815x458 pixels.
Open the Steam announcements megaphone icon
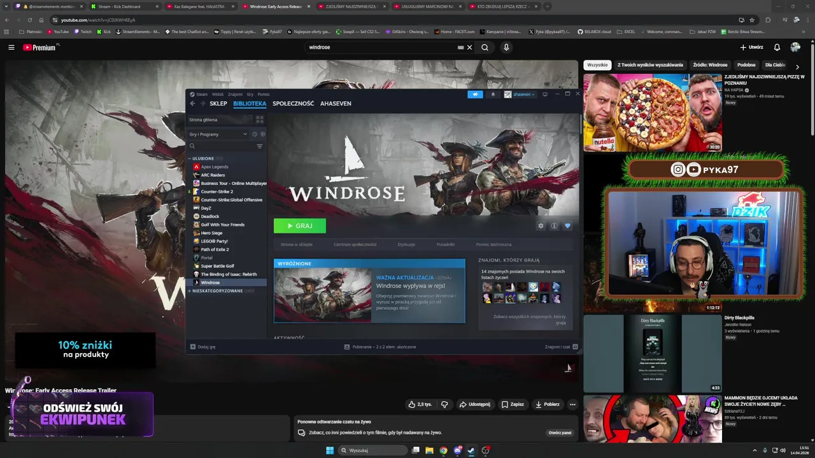475,94
